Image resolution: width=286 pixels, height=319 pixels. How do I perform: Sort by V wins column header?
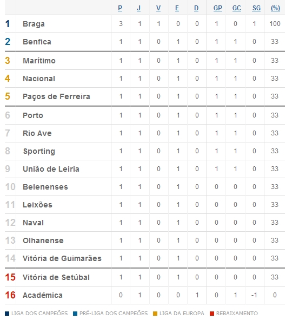point(158,8)
